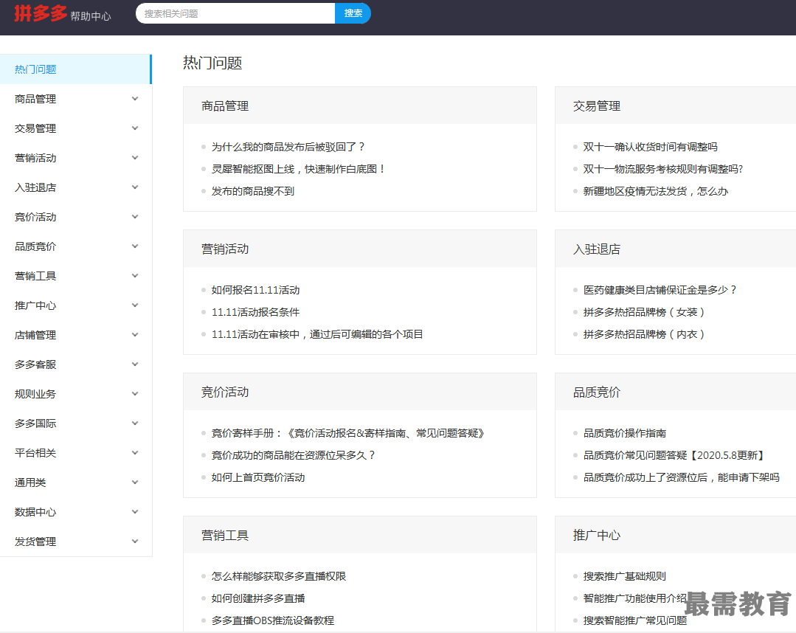The image size is (796, 633).
Task: Expand the 营销工具 sidebar chevron
Action: point(135,276)
